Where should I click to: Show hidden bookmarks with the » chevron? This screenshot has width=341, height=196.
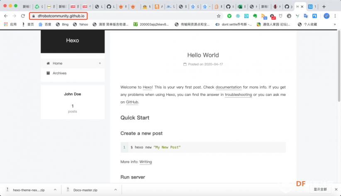(335, 24)
